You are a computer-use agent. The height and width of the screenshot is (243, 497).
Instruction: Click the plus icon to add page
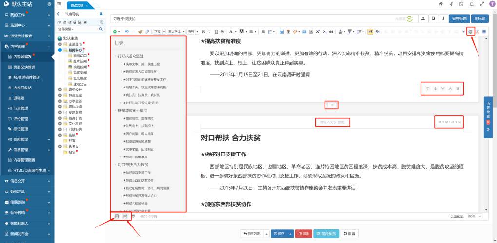[332, 104]
